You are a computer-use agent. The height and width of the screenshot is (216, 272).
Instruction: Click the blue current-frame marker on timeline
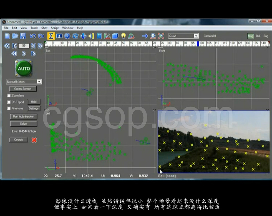(x=198, y=44)
